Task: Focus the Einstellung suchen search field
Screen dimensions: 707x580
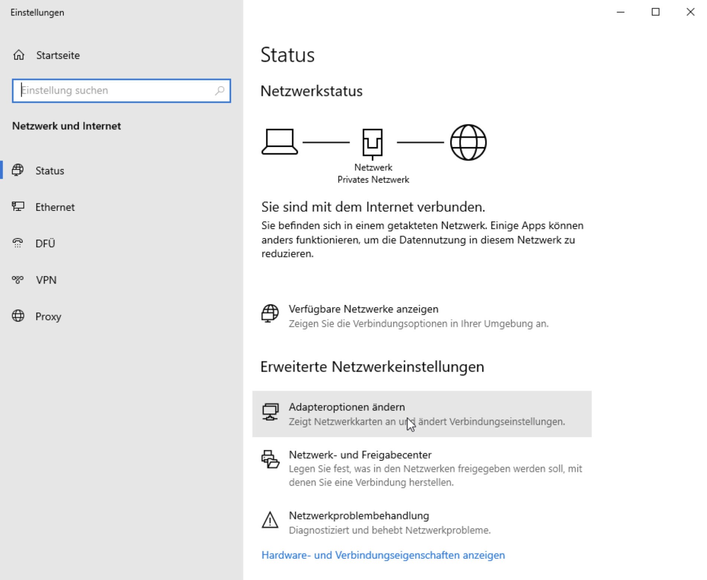Action: click(x=121, y=90)
